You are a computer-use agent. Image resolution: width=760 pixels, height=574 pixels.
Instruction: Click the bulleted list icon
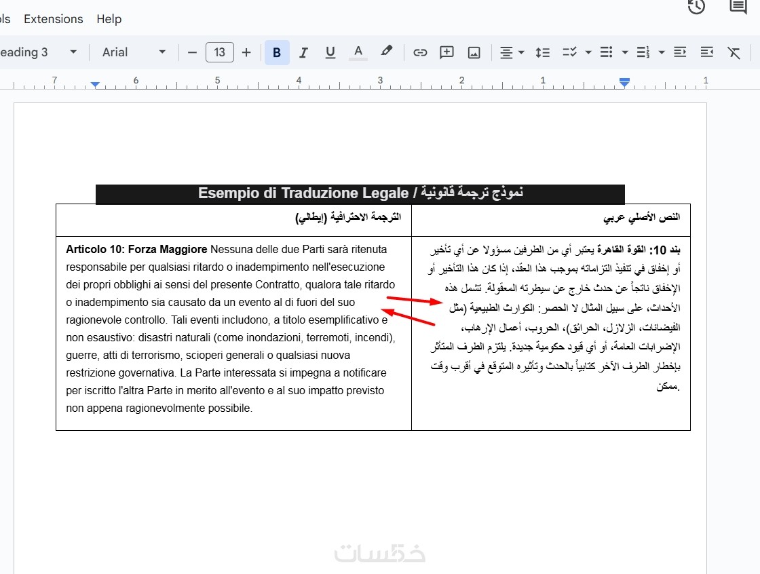pos(606,52)
